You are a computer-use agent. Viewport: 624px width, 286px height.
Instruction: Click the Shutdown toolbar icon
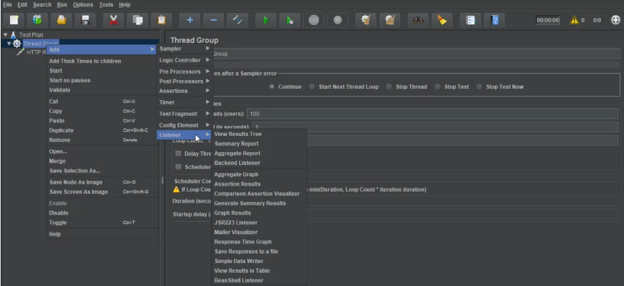[338, 20]
